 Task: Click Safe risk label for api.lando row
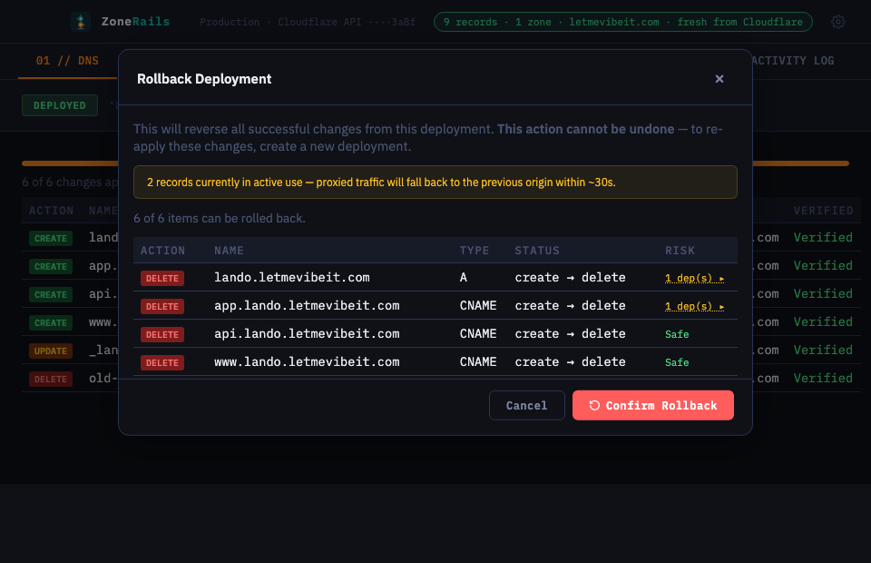pos(677,334)
